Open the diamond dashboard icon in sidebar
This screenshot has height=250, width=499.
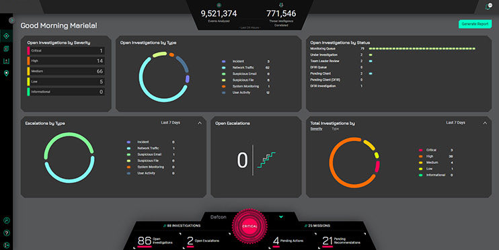pos(6,36)
